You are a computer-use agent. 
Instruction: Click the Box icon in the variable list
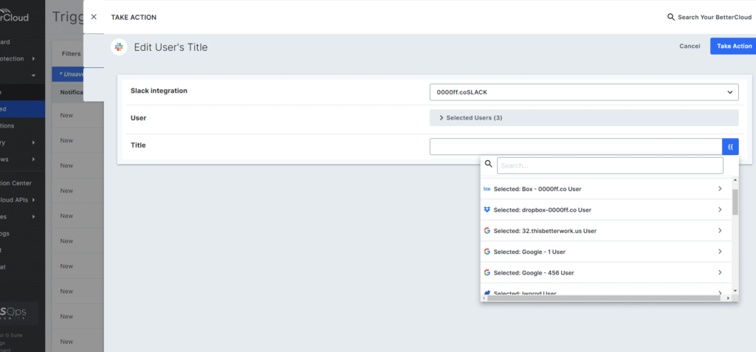(487, 189)
